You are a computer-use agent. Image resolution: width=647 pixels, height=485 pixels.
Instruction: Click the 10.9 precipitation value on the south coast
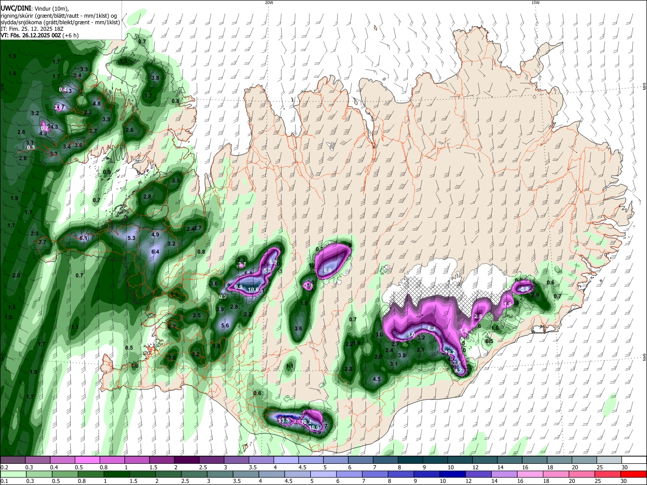point(314,427)
